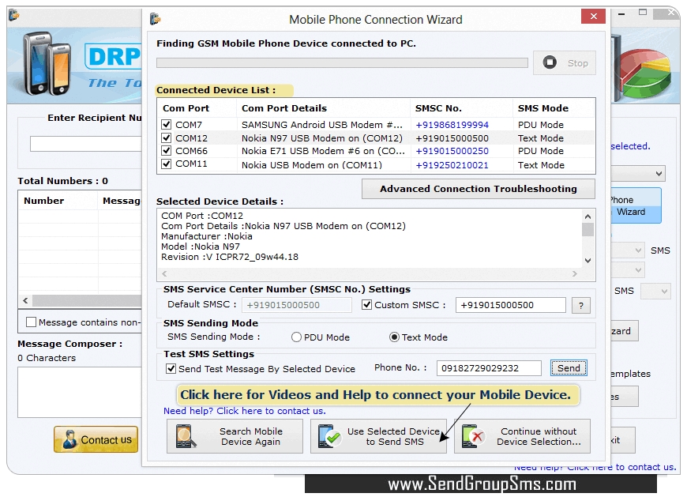Click the test Phone No. field
This screenshot has height=497, width=687.
[489, 368]
